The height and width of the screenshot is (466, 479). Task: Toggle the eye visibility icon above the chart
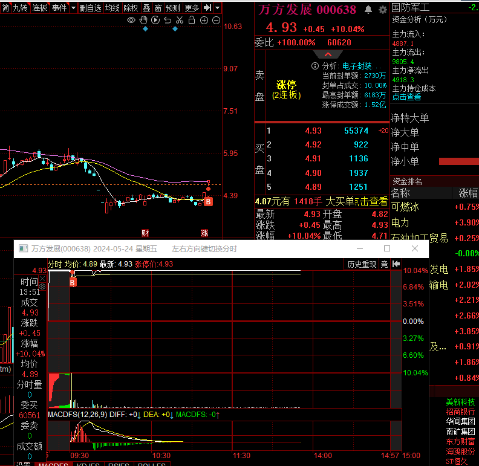[131, 21]
